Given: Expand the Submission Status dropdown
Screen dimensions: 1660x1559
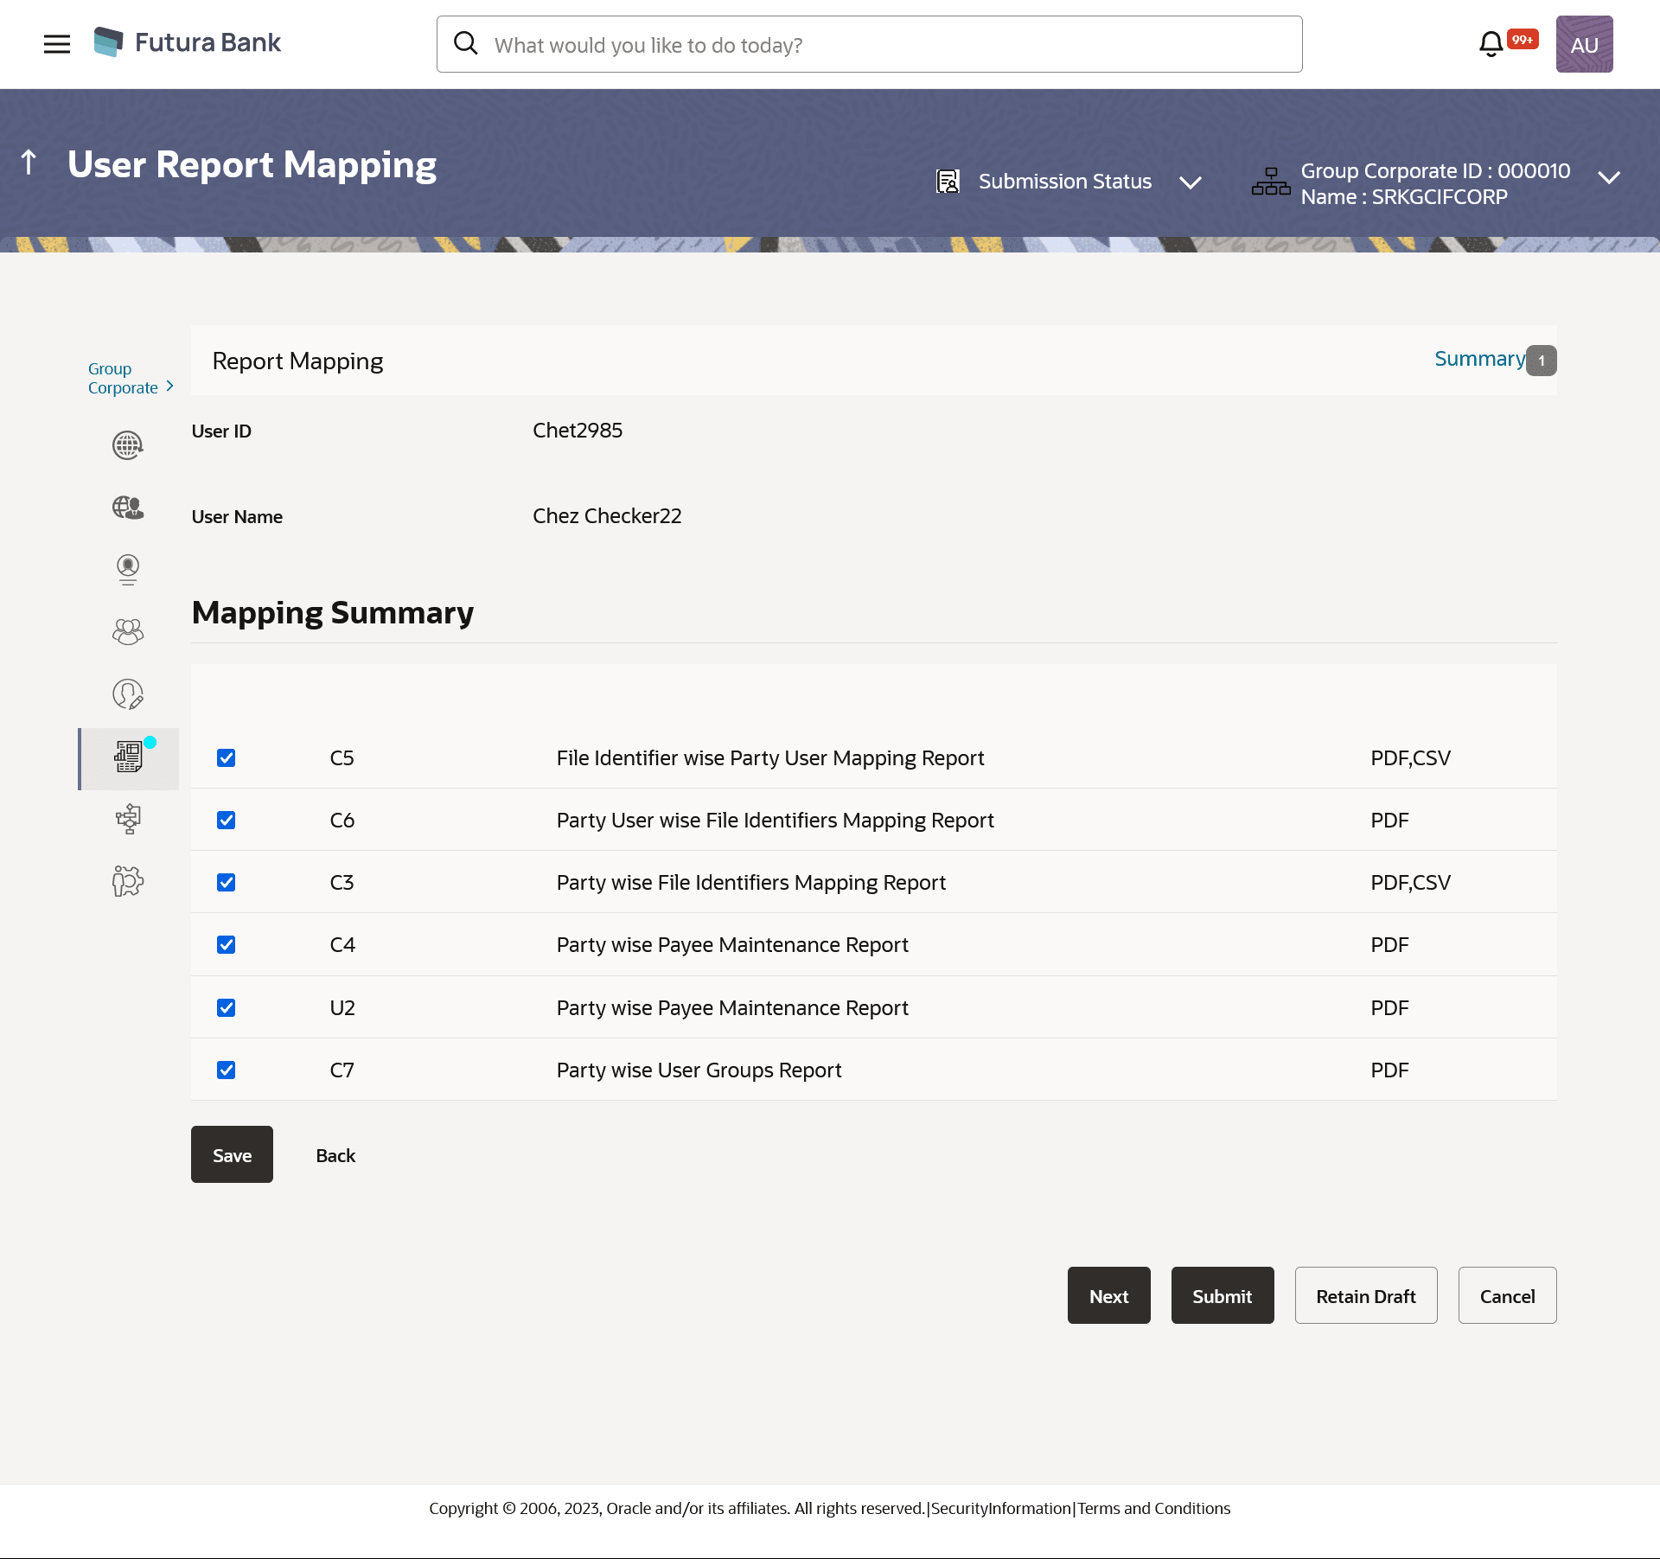Looking at the screenshot, I should coord(1191,182).
